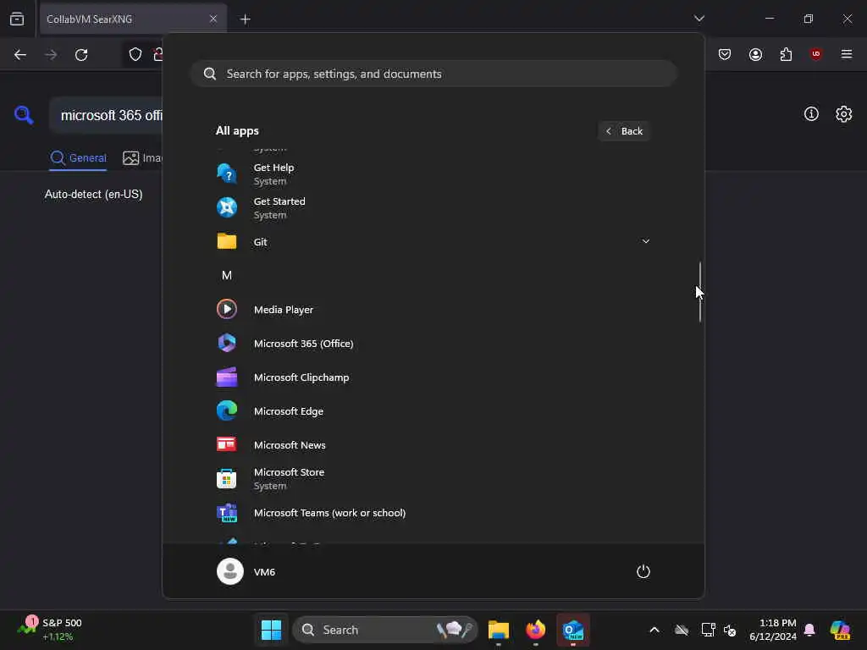Image resolution: width=867 pixels, height=650 pixels.
Task: Open S&P 500 widget on taskbar
Action: point(50,630)
